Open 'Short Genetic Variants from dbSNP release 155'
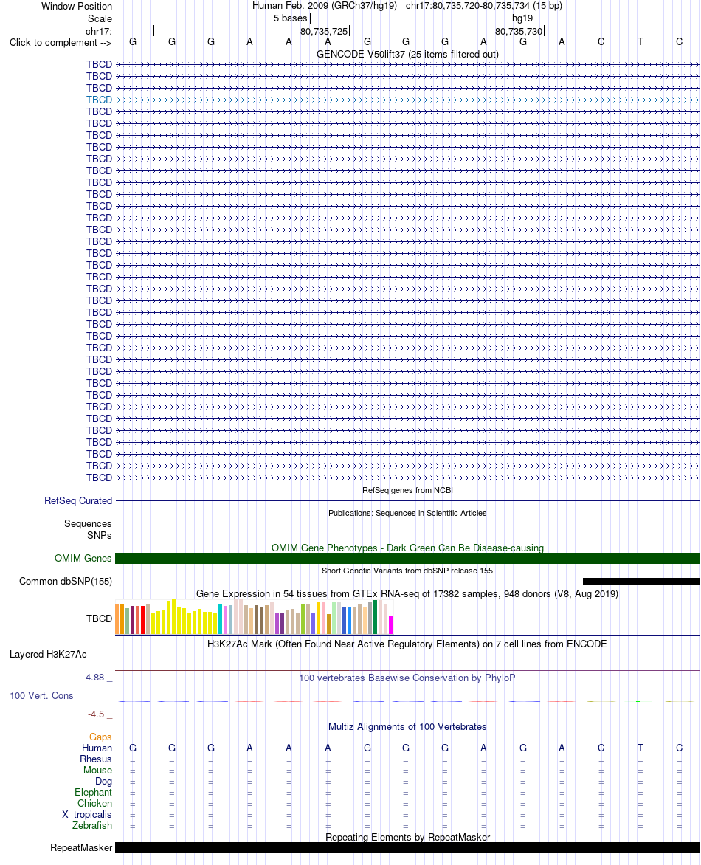Viewport: 701px width, 865px height. (x=407, y=571)
